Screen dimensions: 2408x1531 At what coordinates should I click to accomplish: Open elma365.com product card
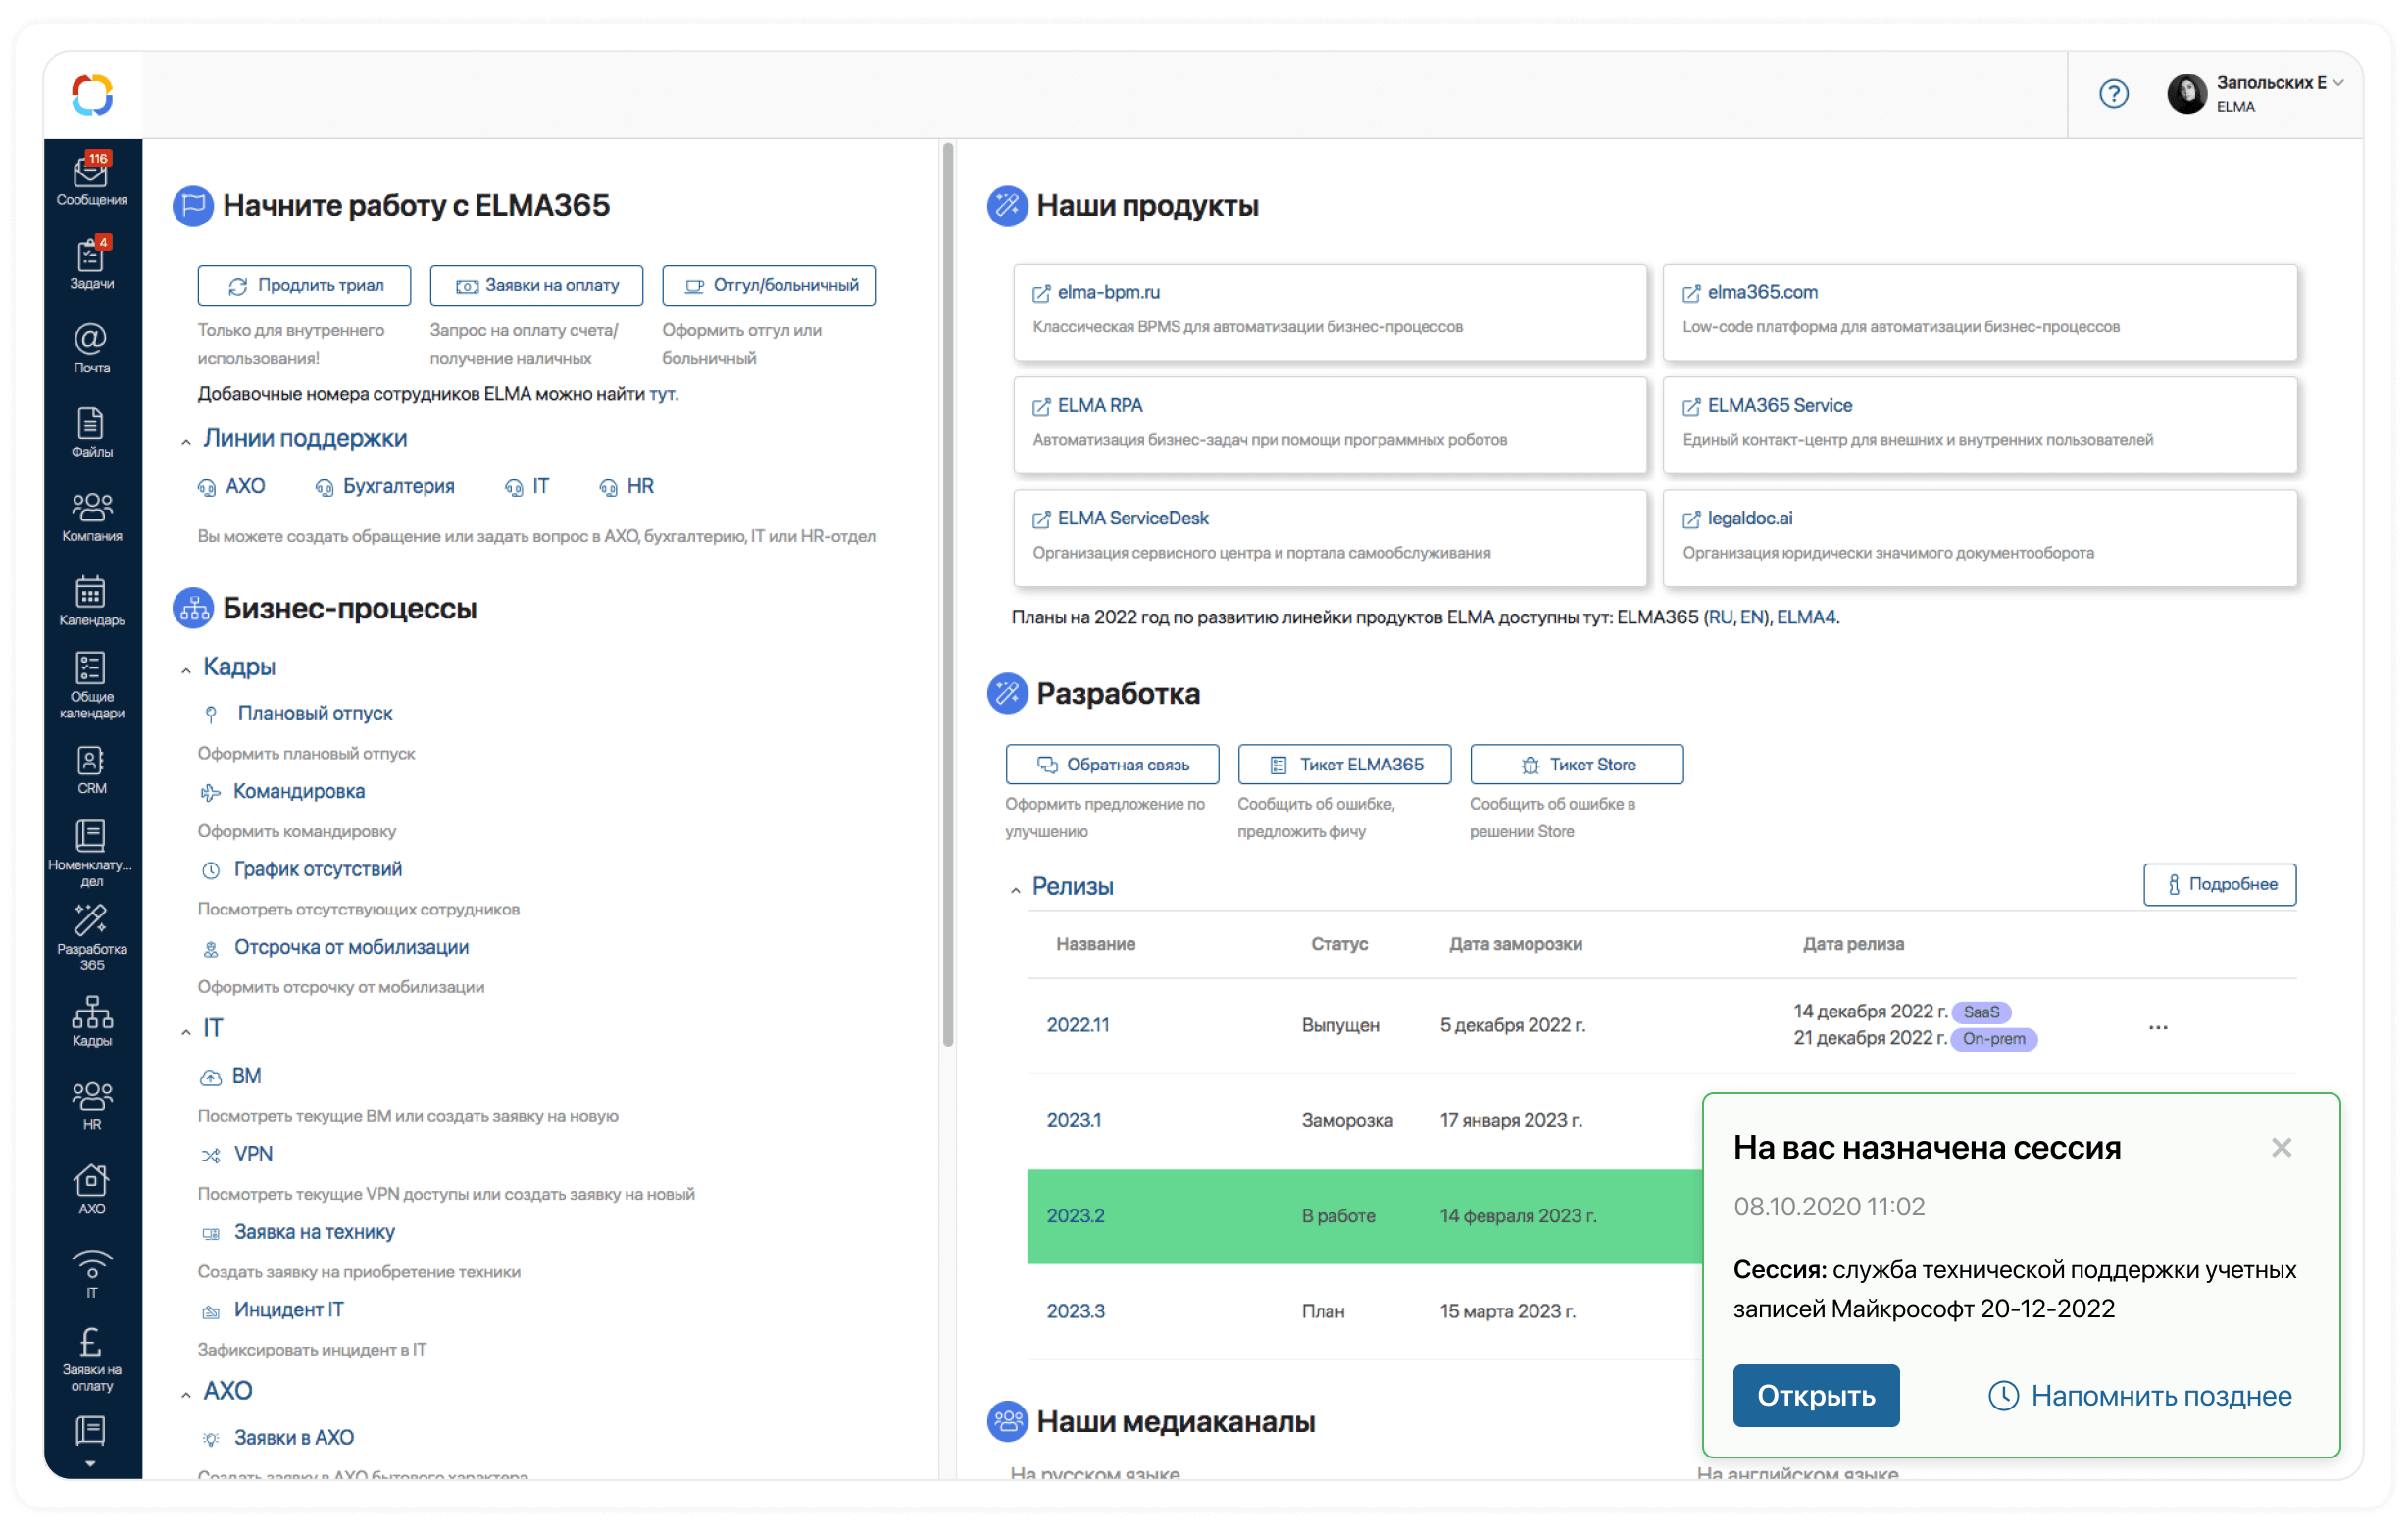click(x=1979, y=312)
